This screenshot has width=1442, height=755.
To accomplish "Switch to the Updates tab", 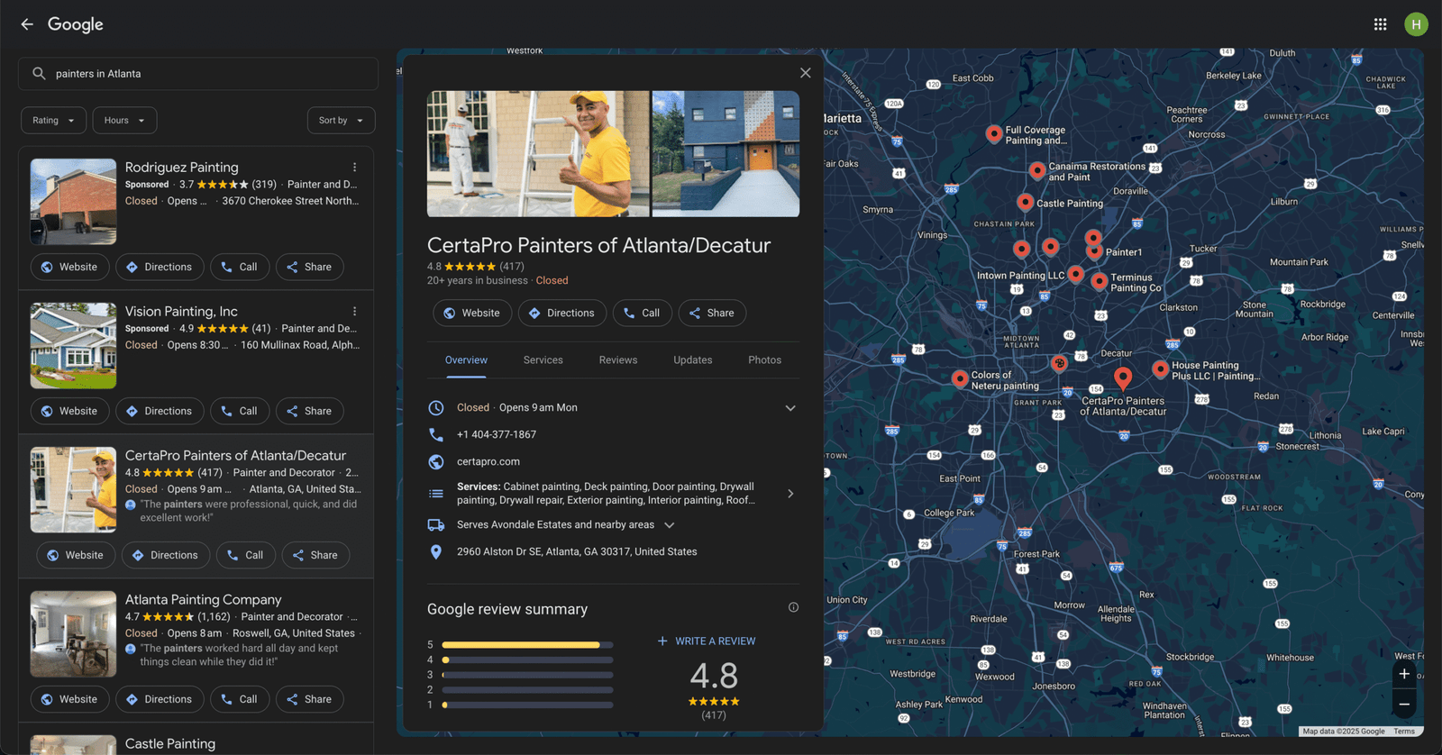I will [x=693, y=360].
